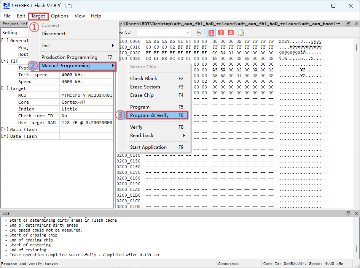This screenshot has width=360, height=268.
Task: Click the edit data notepad icon
Action: (x=241, y=33)
